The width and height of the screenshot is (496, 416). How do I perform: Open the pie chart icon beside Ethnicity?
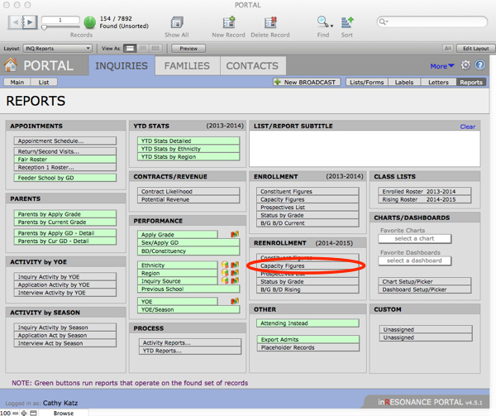tap(224, 265)
